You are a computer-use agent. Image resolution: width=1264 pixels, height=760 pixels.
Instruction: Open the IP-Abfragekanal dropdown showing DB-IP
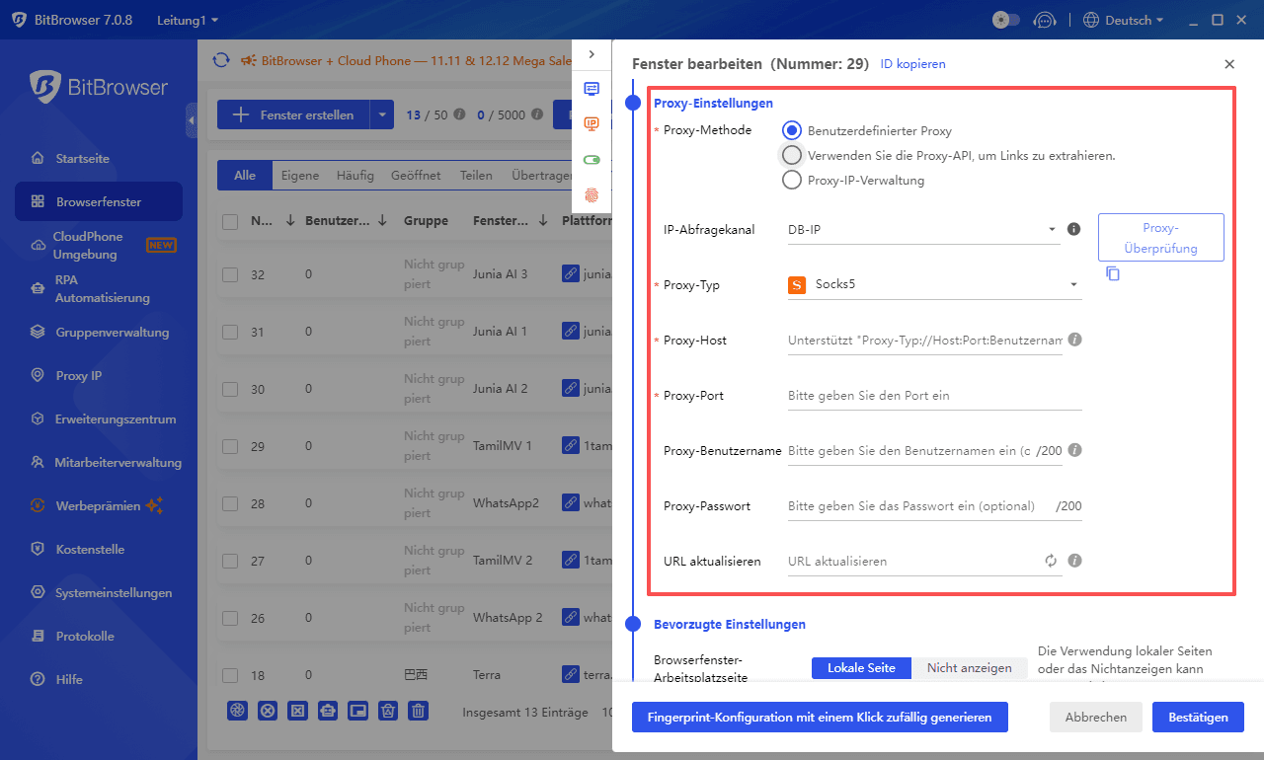[923, 229]
